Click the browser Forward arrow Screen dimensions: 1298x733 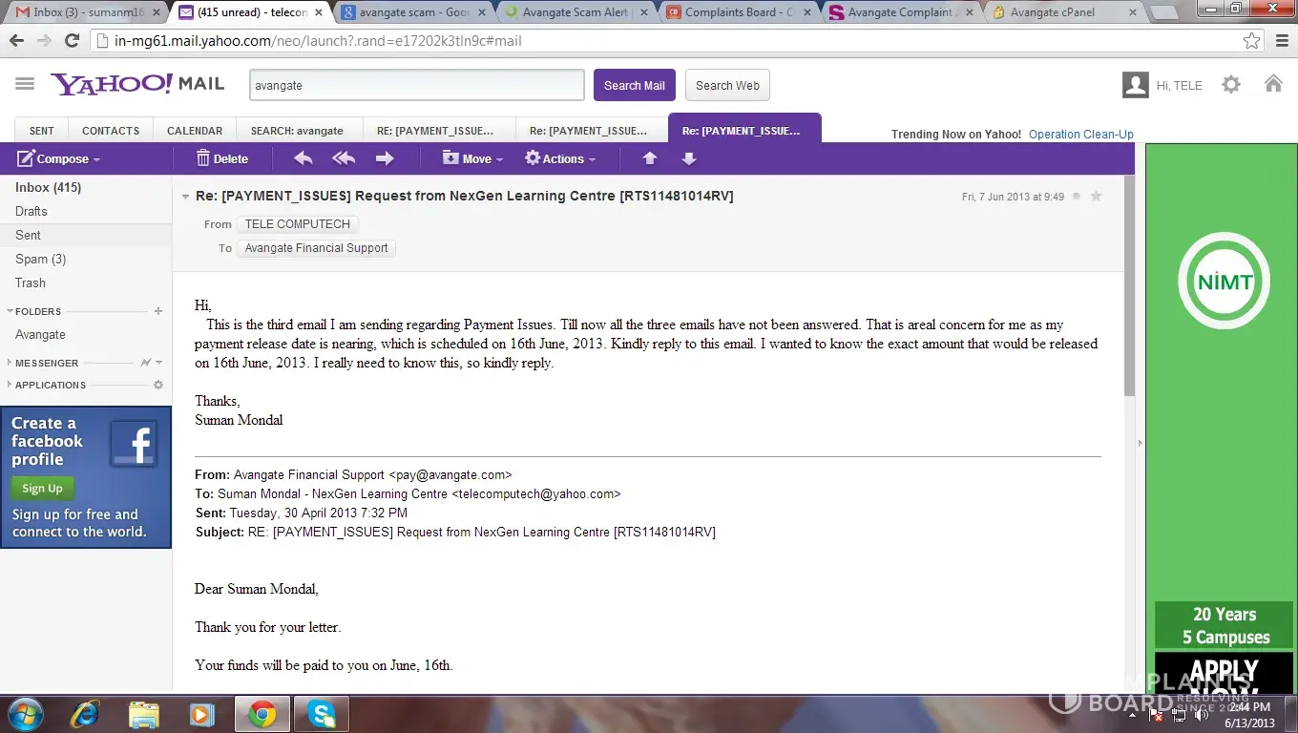pos(44,41)
